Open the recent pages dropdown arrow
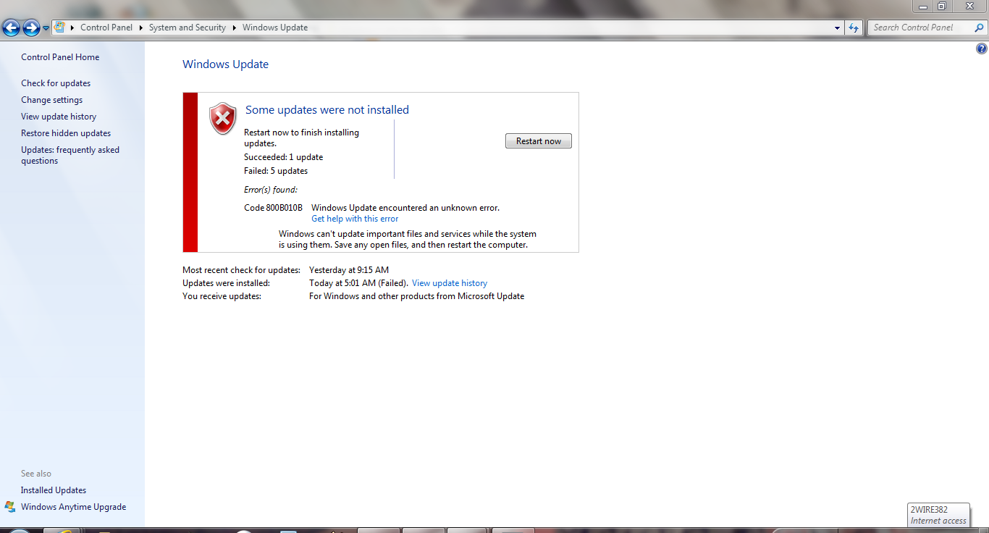The image size is (989, 533). tap(46, 28)
